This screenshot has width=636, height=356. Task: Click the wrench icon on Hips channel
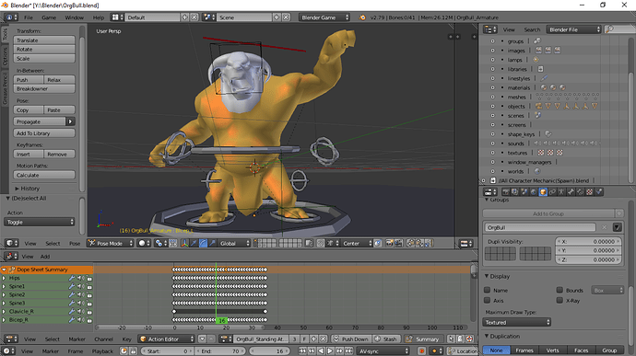click(71, 278)
